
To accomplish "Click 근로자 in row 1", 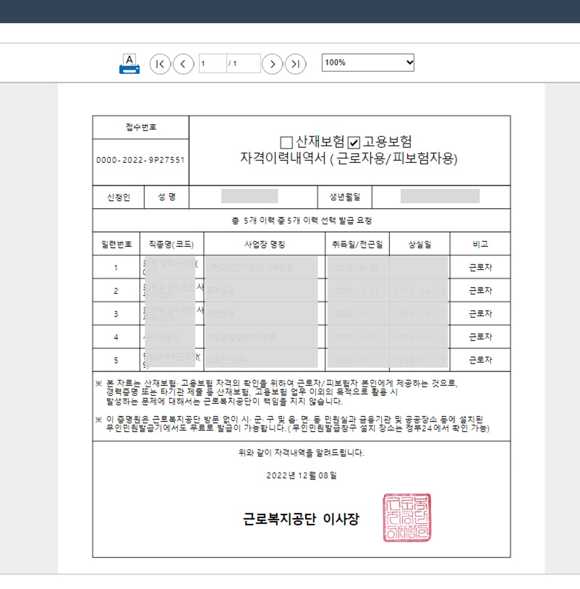I will tap(480, 267).
